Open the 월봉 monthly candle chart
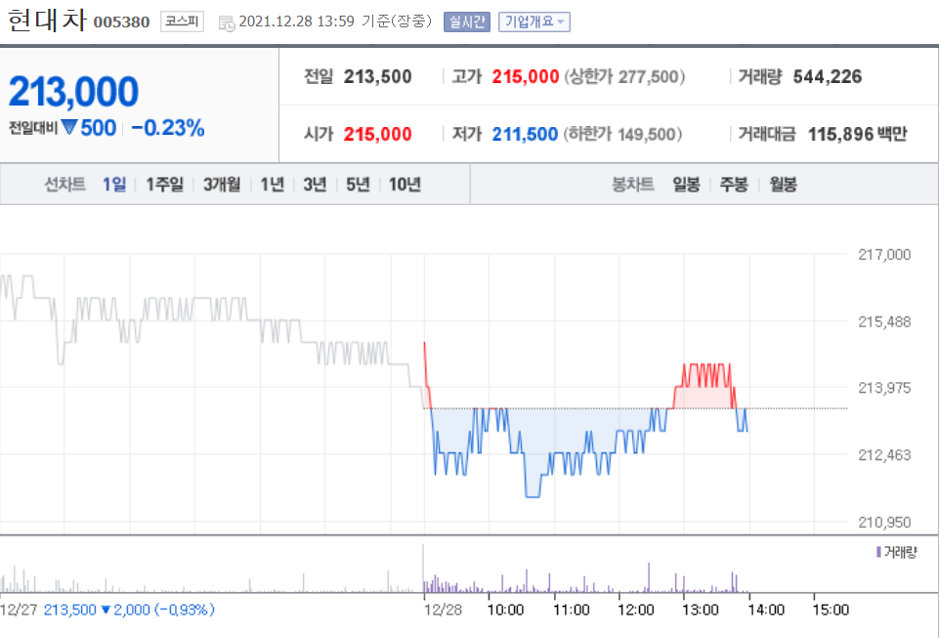939x638 pixels. pyautogui.click(x=784, y=185)
